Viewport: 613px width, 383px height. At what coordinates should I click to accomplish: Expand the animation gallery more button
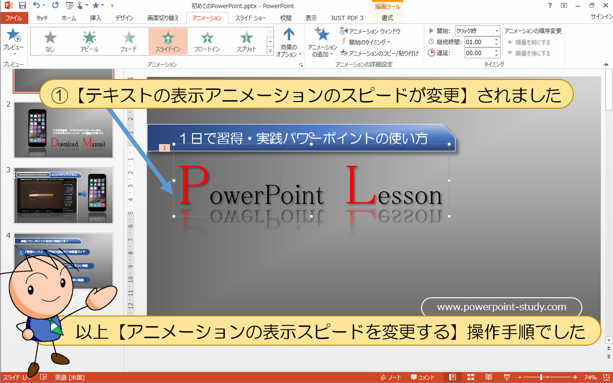point(270,50)
